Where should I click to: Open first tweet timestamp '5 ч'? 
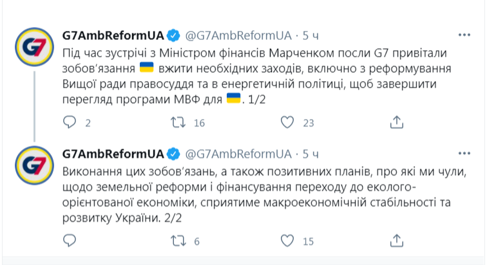311,33
